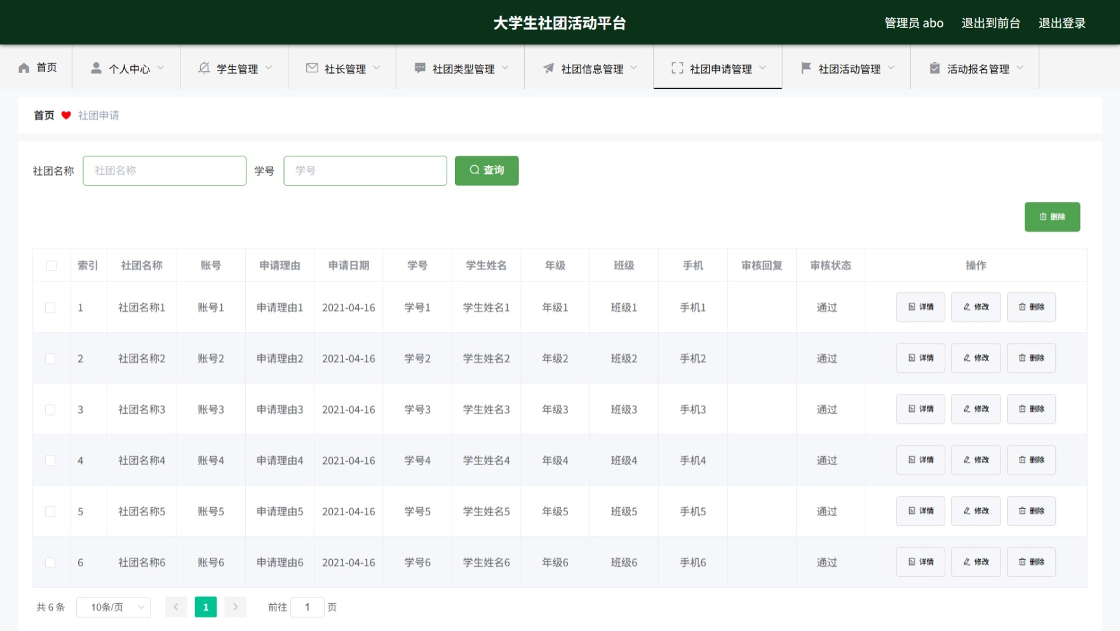Viewport: 1120px width, 631px height.
Task: Click the paper-plane icon of 社团信息管理
Action: [x=548, y=68]
